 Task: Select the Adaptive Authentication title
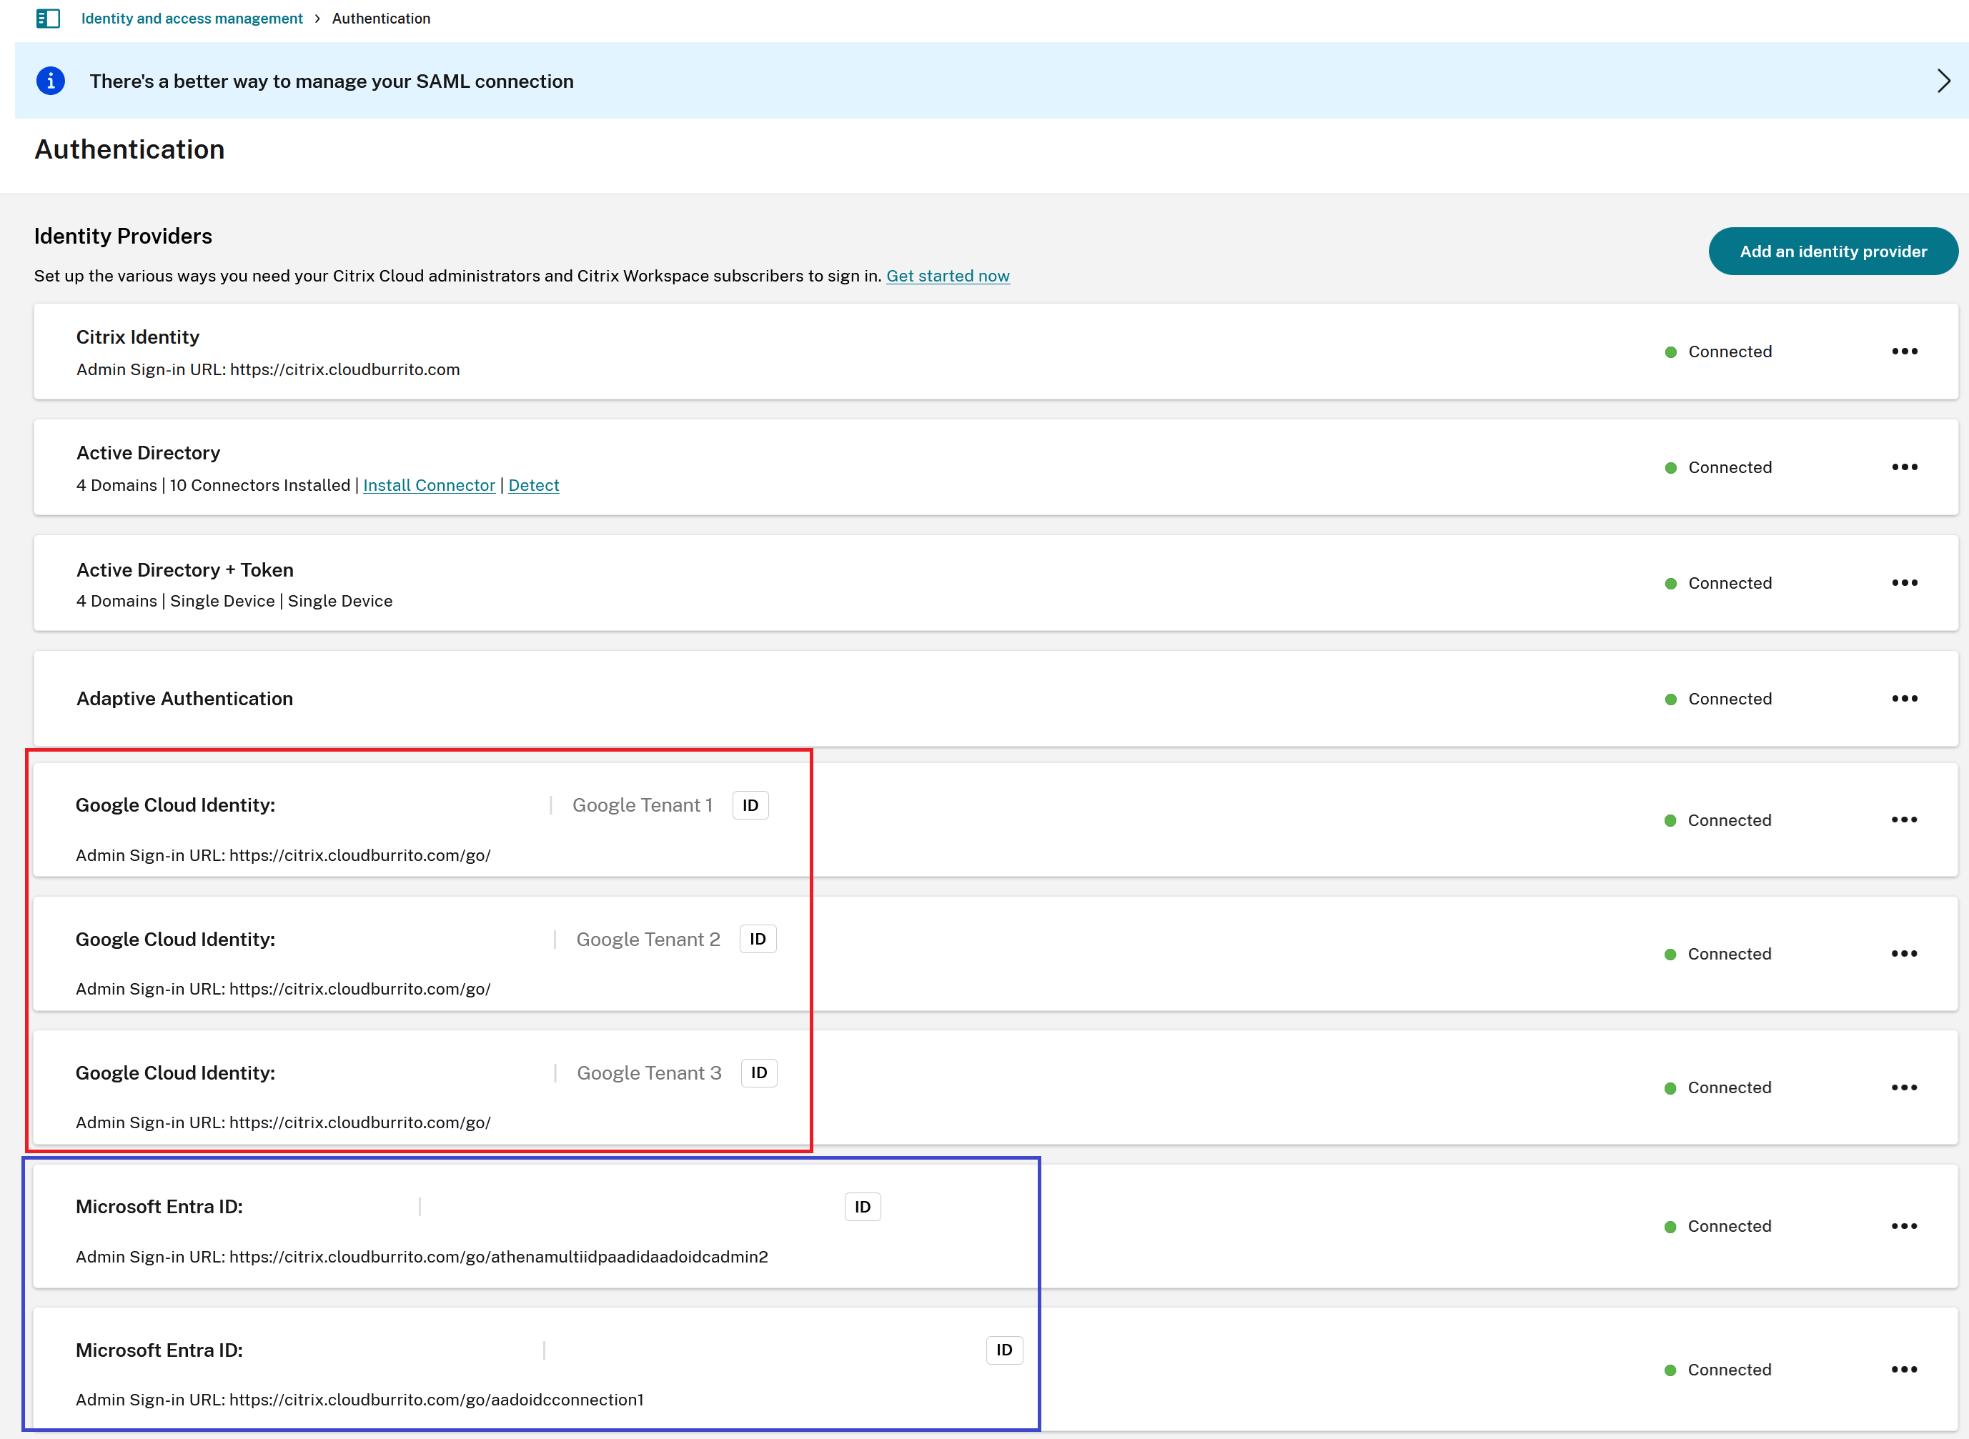[x=184, y=699]
